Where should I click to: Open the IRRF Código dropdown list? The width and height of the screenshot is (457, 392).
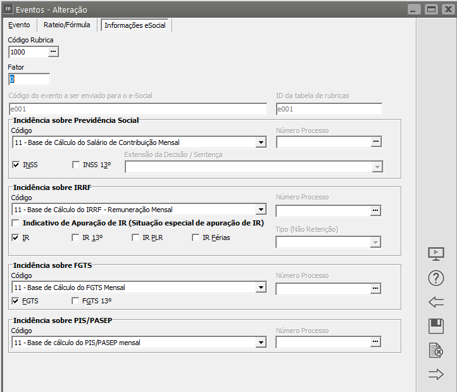(x=261, y=210)
